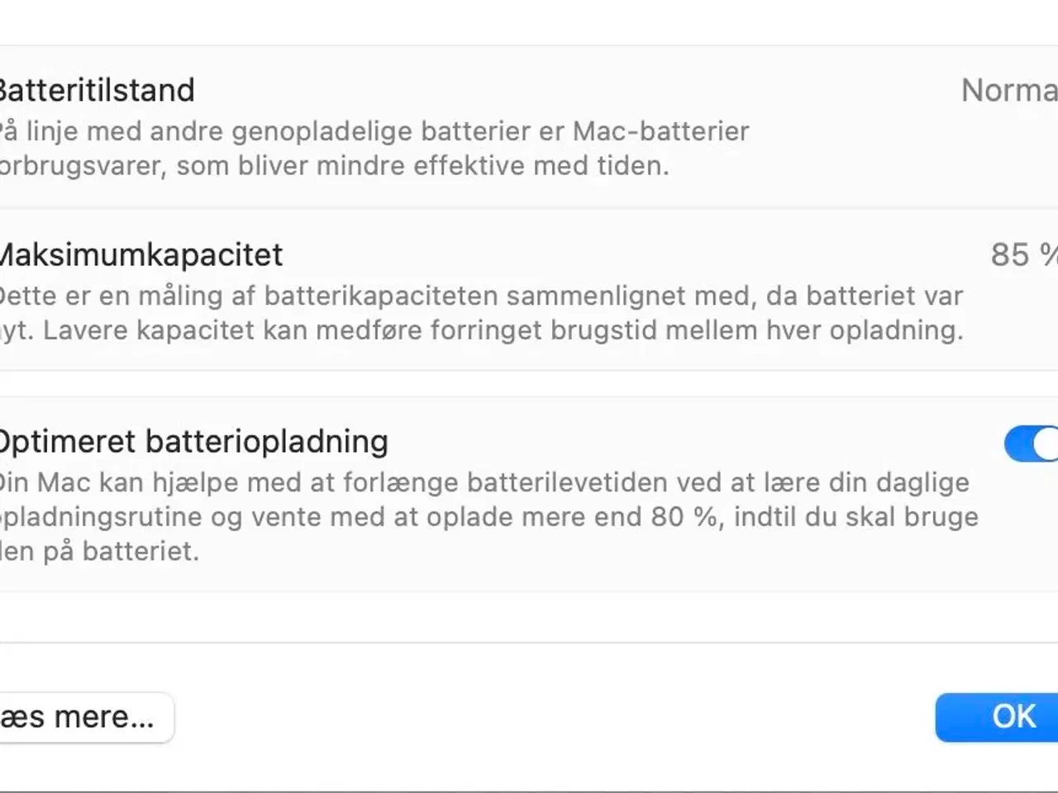This screenshot has width=1058, height=793.
Task: Click the 85 % capacity value
Action: (1022, 255)
